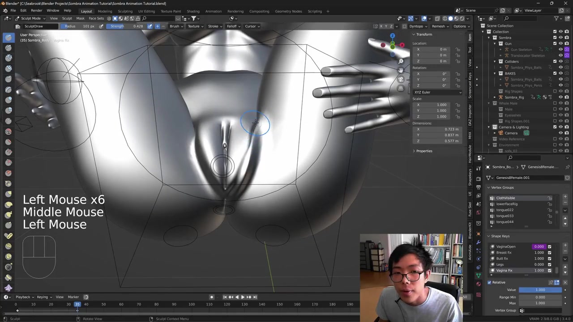Open the XYZ Euler rotation dropdown

click(437, 92)
